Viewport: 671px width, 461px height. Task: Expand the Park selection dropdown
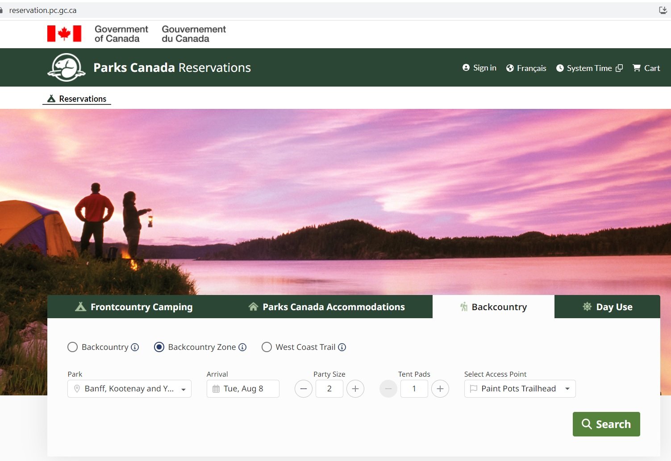[x=183, y=388]
